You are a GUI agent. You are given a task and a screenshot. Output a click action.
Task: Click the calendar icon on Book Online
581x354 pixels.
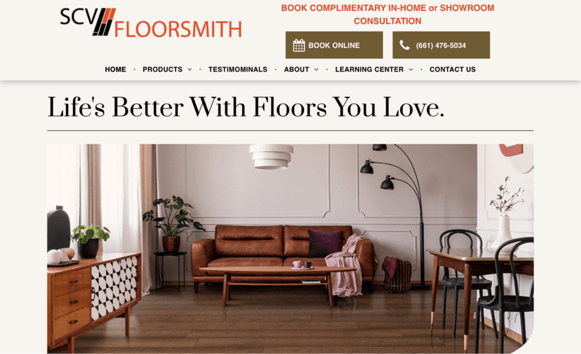[298, 45]
